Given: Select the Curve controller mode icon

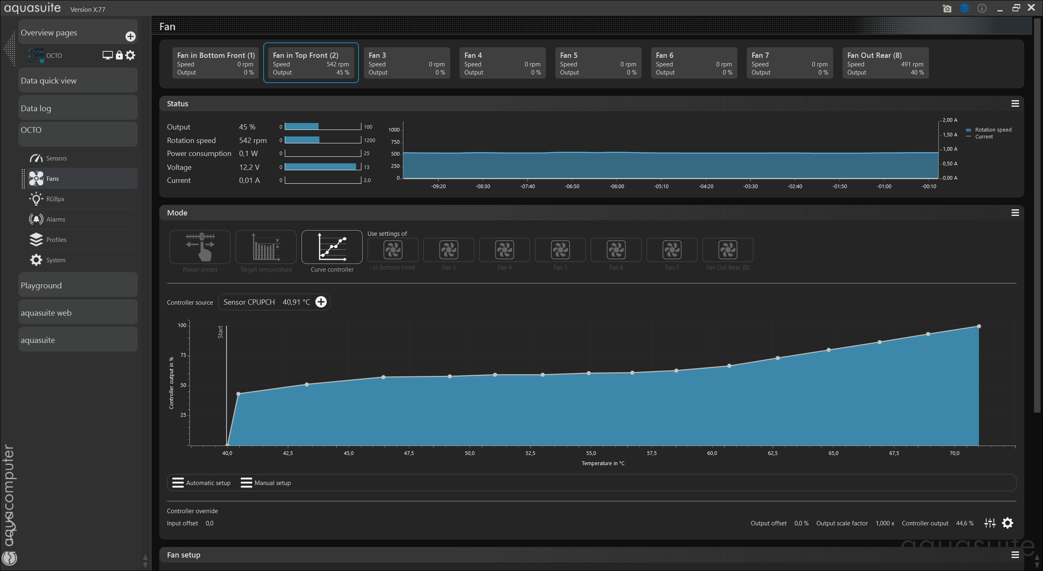Looking at the screenshot, I should pos(332,247).
